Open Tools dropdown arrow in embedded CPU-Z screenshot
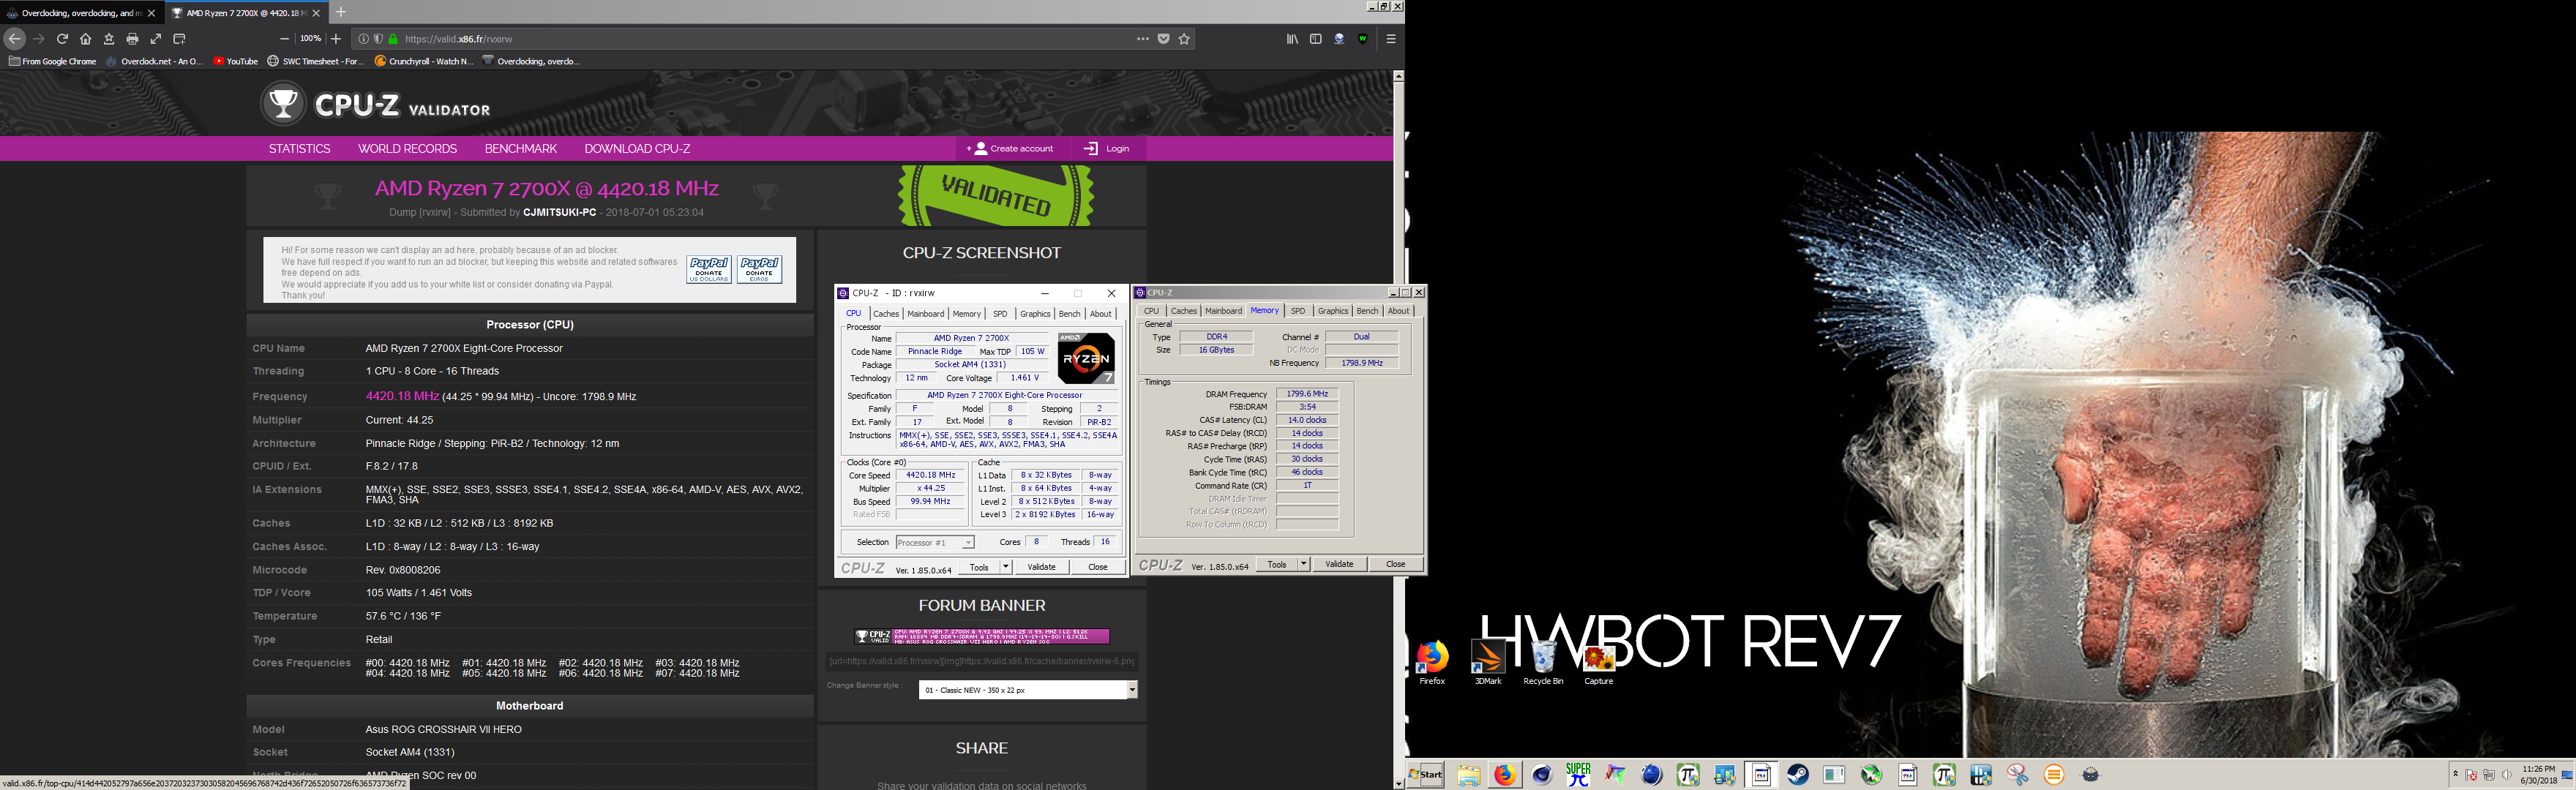 [x=1006, y=567]
